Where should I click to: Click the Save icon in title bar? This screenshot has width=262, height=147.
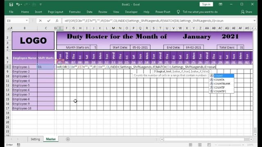(x=11, y=4)
